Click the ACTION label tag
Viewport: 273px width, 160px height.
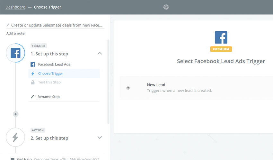click(x=38, y=130)
